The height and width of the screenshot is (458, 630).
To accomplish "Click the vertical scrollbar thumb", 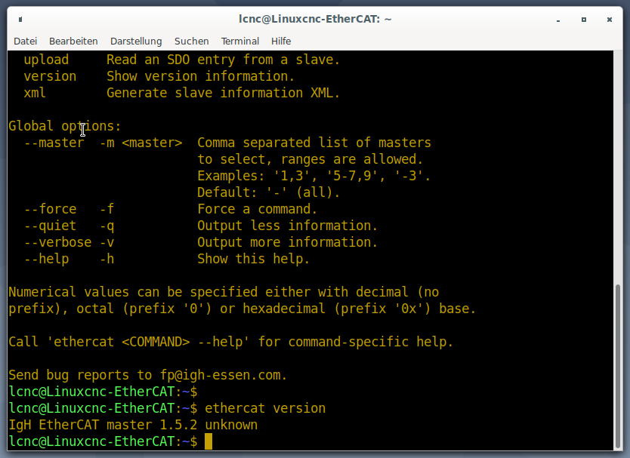I will pos(618,367).
